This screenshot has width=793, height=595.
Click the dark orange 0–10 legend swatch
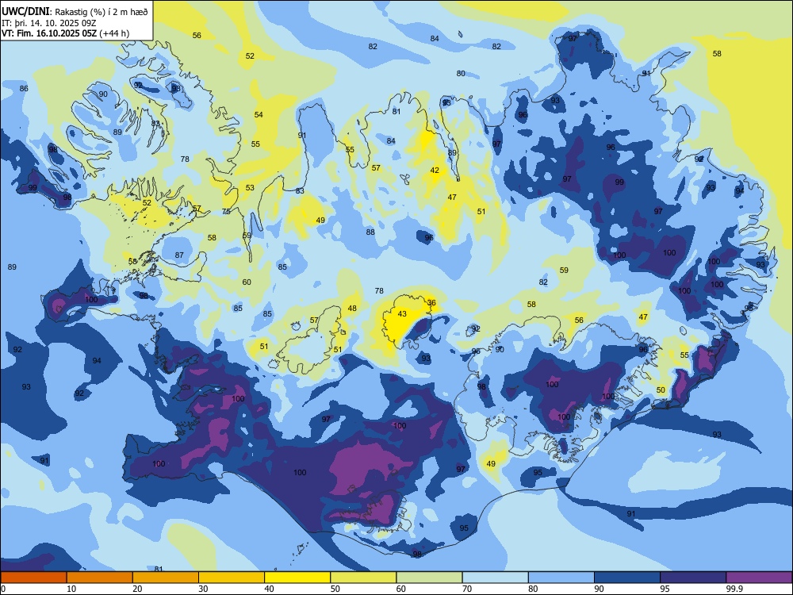click(33, 578)
